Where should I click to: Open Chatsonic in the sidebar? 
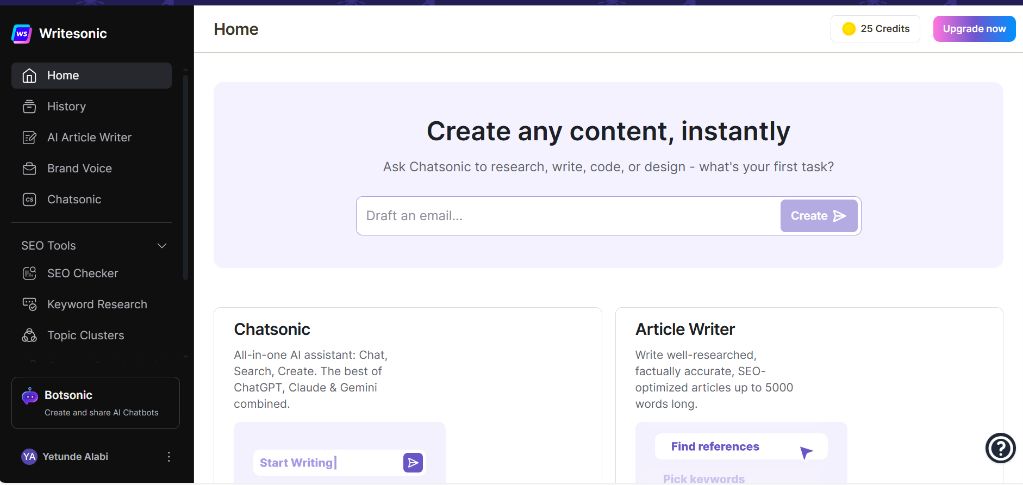pyautogui.click(x=91, y=200)
